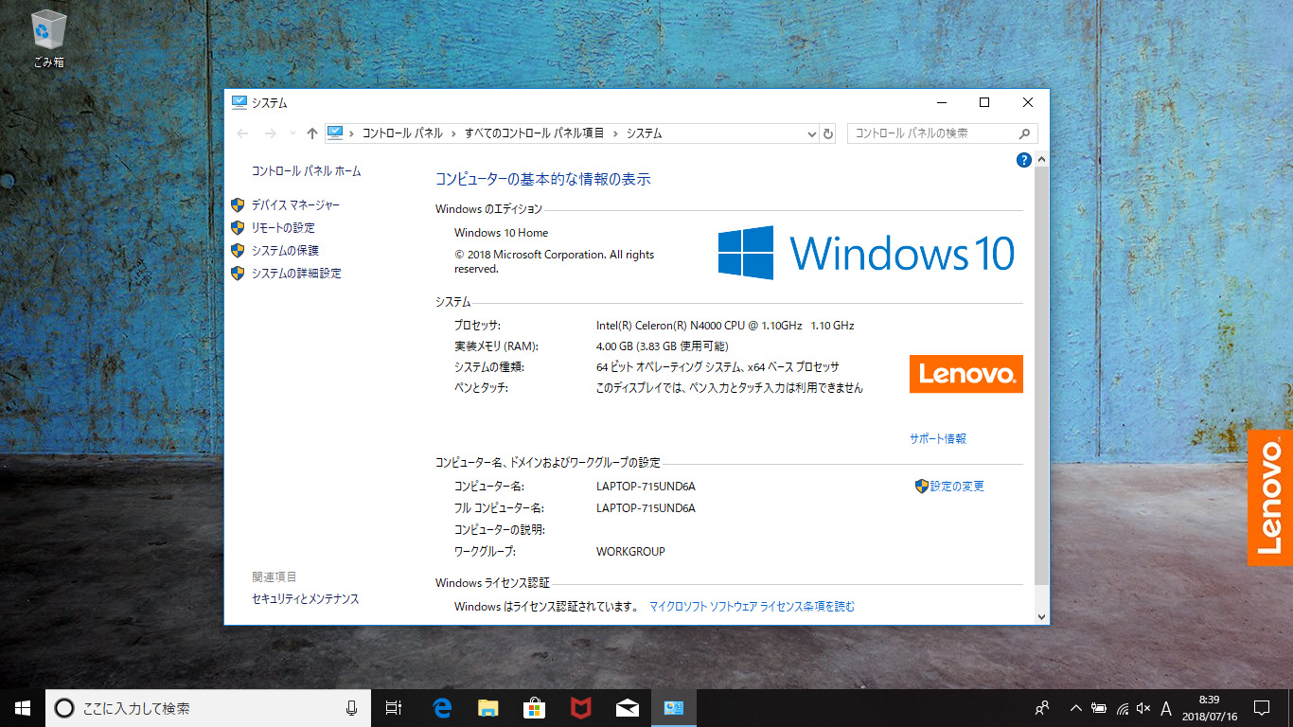Click システム breadcrumb item
Viewport: 1293px width, 727px height.
[644, 133]
